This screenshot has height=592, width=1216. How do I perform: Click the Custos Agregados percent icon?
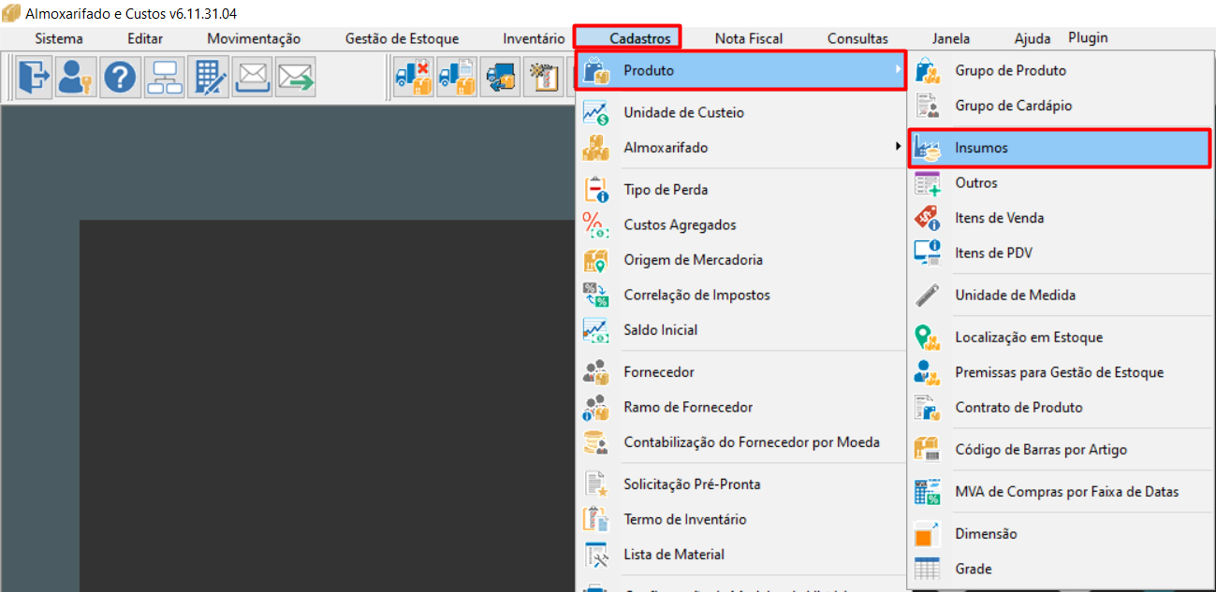[596, 224]
